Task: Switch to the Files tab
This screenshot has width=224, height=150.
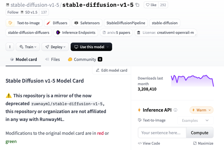Action: pyautogui.click(x=53, y=59)
